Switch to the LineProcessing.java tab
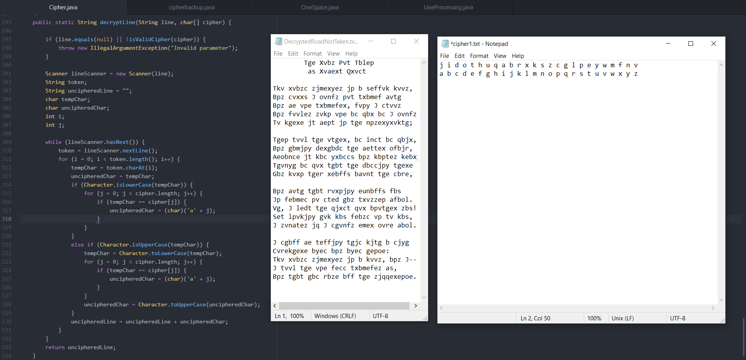This screenshot has width=746, height=360. pos(448,7)
